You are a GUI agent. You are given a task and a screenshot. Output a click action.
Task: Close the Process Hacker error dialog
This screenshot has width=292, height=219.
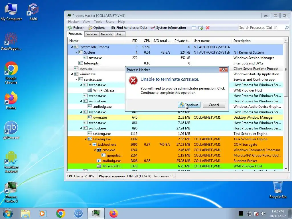click(223, 70)
